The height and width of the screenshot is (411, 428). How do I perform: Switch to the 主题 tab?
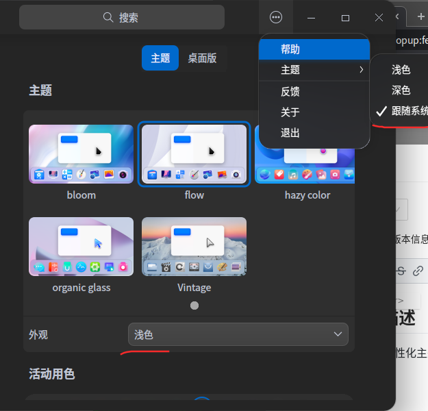[x=160, y=58]
